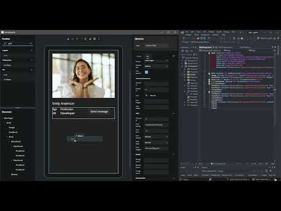The width and height of the screenshot is (281, 211).
Task: Collapse the Layouts category in the Toolbox
Action: (x=32, y=50)
